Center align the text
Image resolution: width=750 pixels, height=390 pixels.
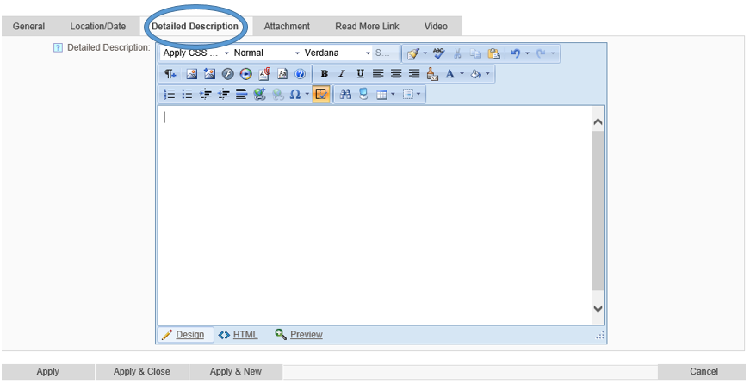point(396,73)
